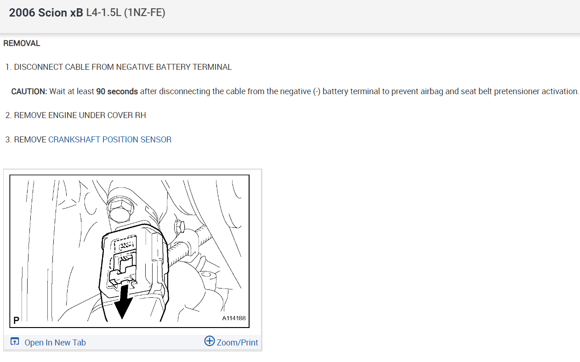
Task: Click the Remove Engine Under Cover RH step
Action: tap(76, 115)
